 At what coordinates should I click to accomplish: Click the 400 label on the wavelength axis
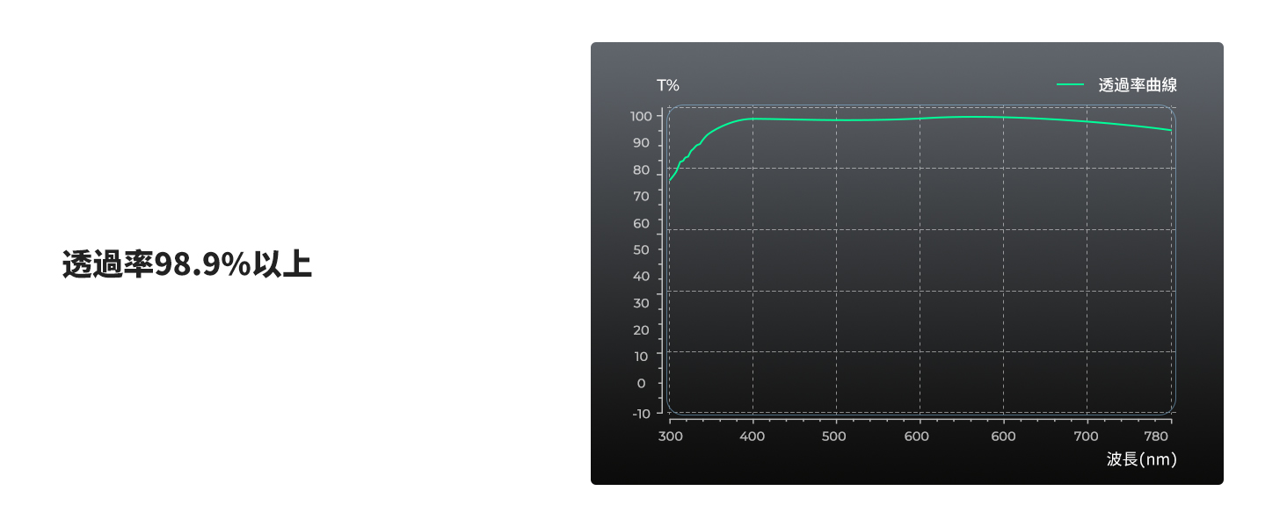752,437
